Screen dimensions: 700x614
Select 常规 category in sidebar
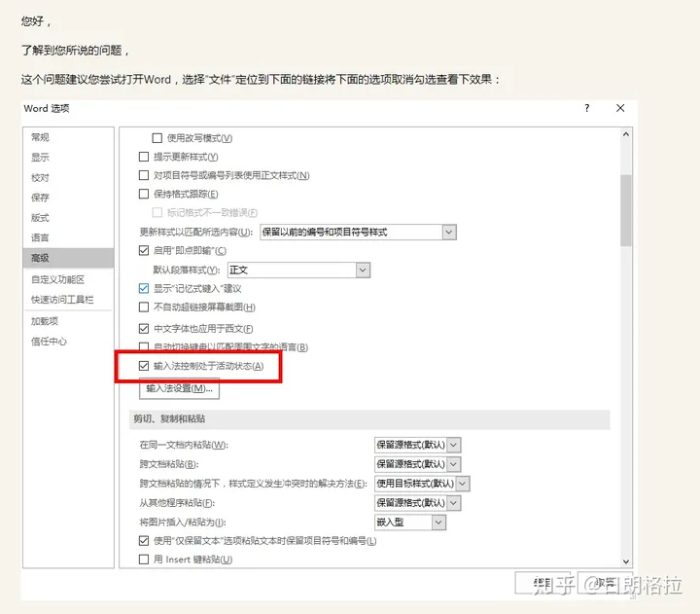tap(69, 137)
